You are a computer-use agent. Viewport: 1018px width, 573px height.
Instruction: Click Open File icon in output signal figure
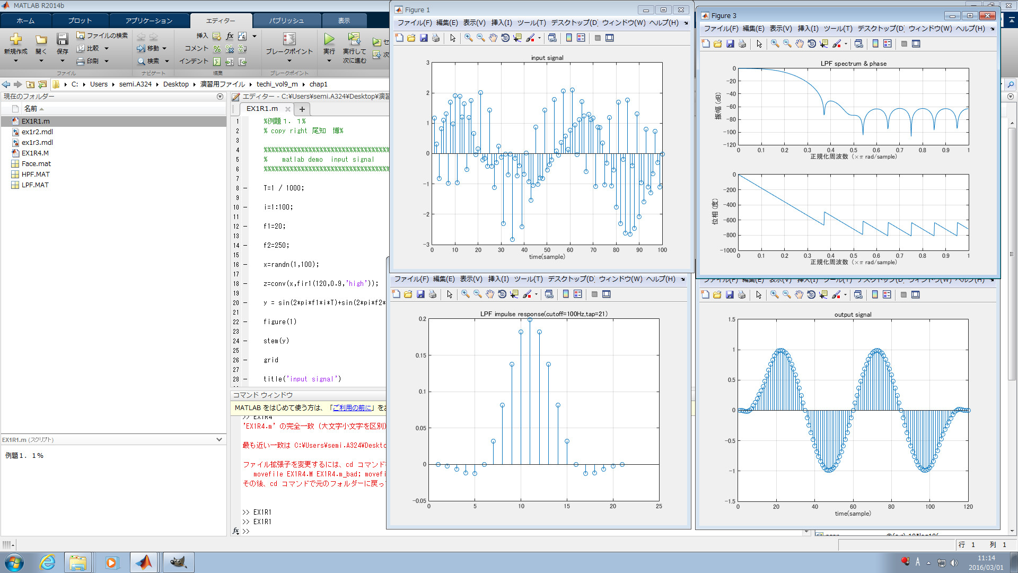[x=717, y=294]
